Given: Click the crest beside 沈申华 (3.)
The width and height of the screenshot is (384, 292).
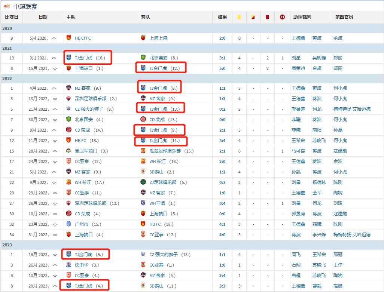Looking at the screenshot, I should [69, 265].
